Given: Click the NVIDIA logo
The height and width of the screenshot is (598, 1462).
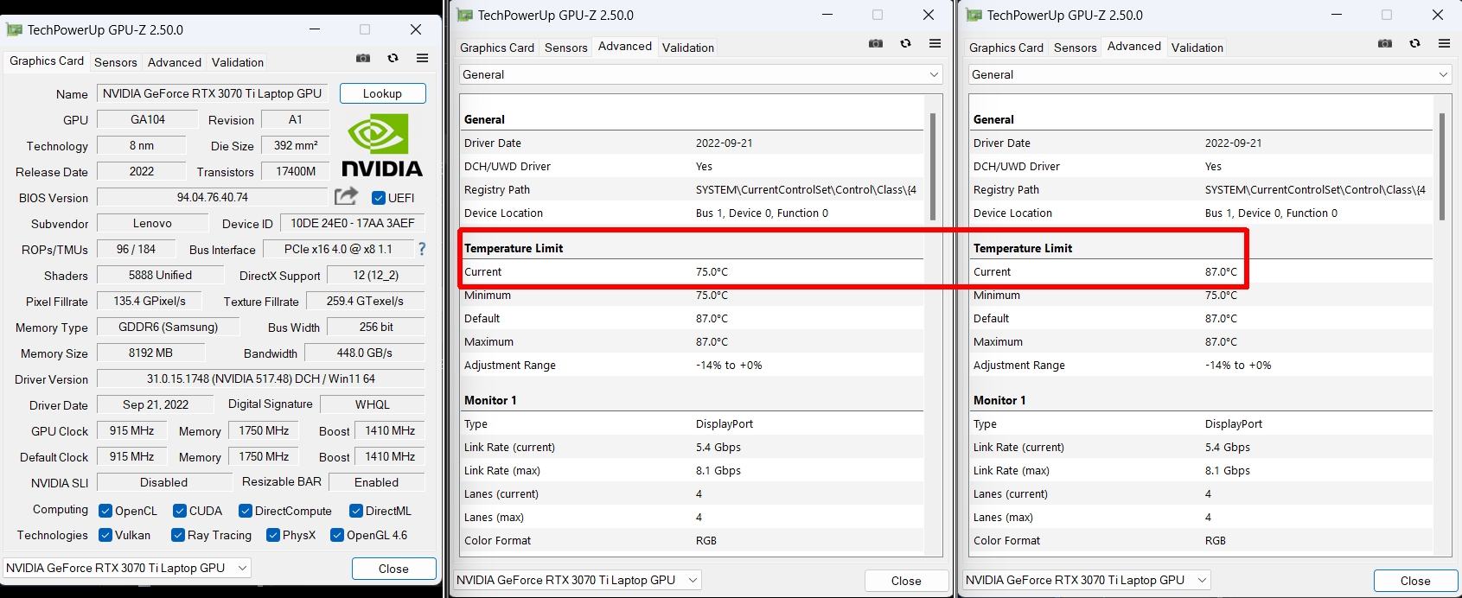Looking at the screenshot, I should 382,146.
